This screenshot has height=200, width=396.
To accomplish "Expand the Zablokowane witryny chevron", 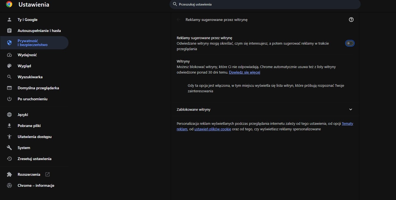I will (351, 109).
